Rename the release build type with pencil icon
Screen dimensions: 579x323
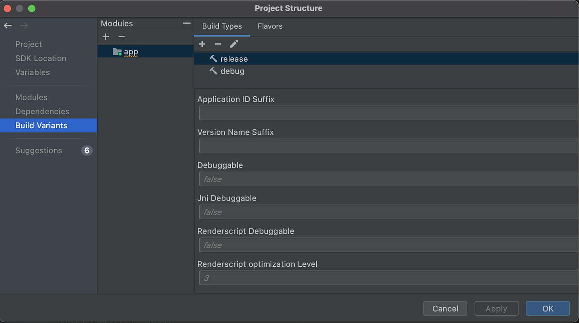234,44
